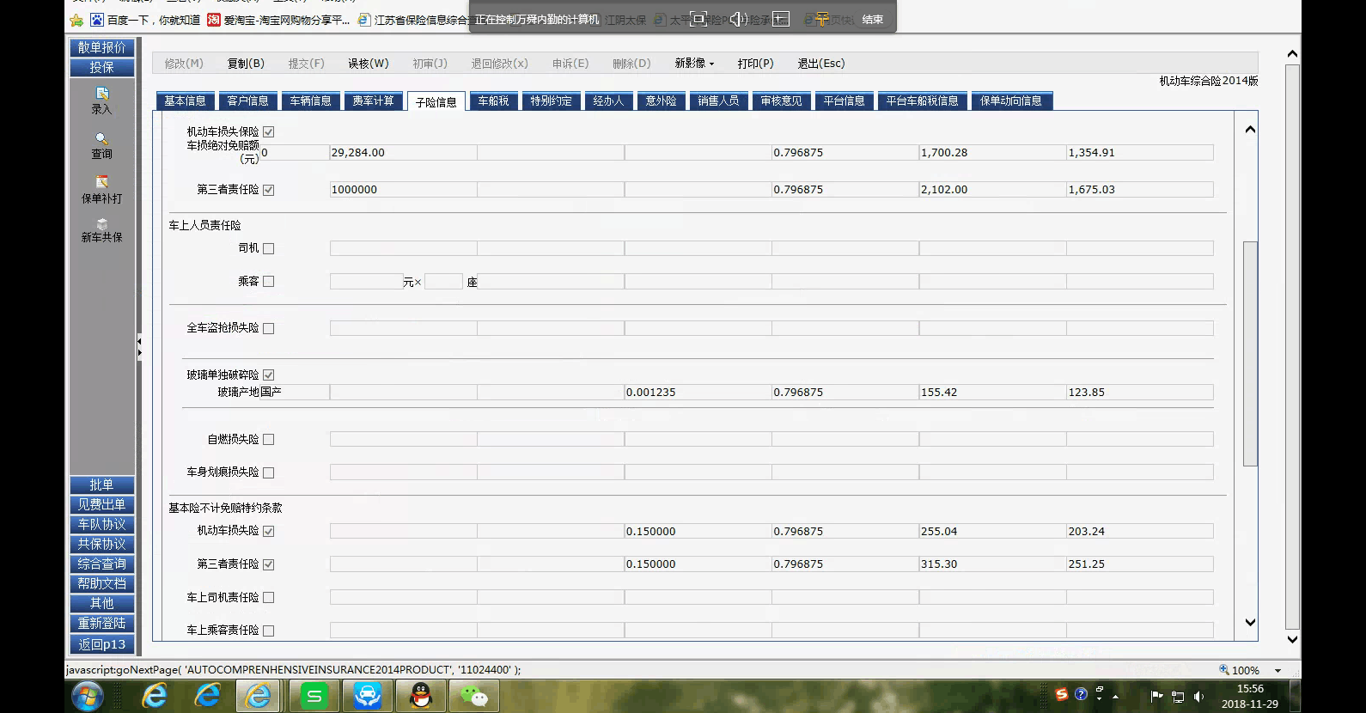
Task: Click the 误核(W) toolbar button
Action: [368, 64]
